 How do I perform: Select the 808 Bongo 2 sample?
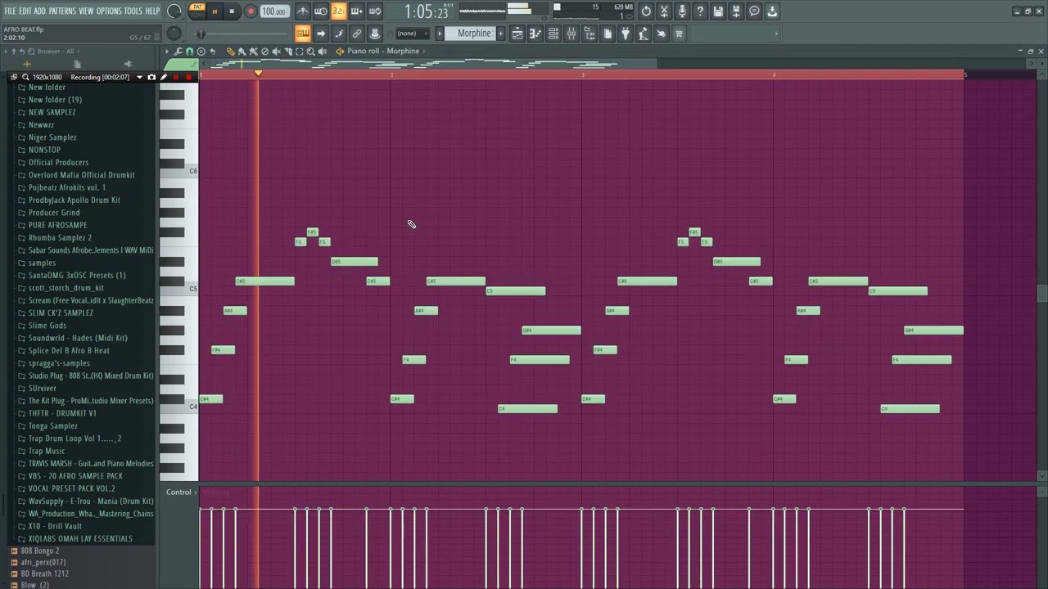pyautogui.click(x=39, y=551)
